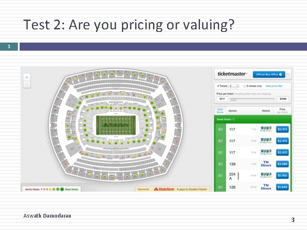
Task: Click the Great Deals help question mark
Action: click(233, 119)
